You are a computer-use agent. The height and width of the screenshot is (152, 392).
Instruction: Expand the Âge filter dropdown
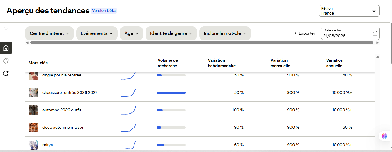coord(132,33)
